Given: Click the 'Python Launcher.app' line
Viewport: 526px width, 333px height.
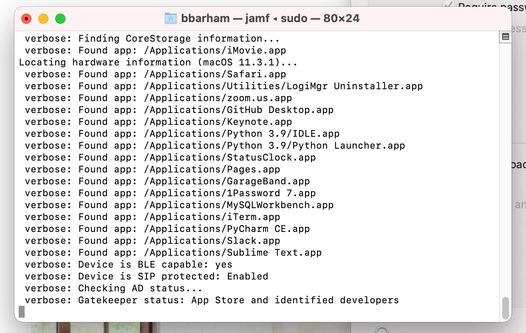Looking at the screenshot, I should pos(215,146).
